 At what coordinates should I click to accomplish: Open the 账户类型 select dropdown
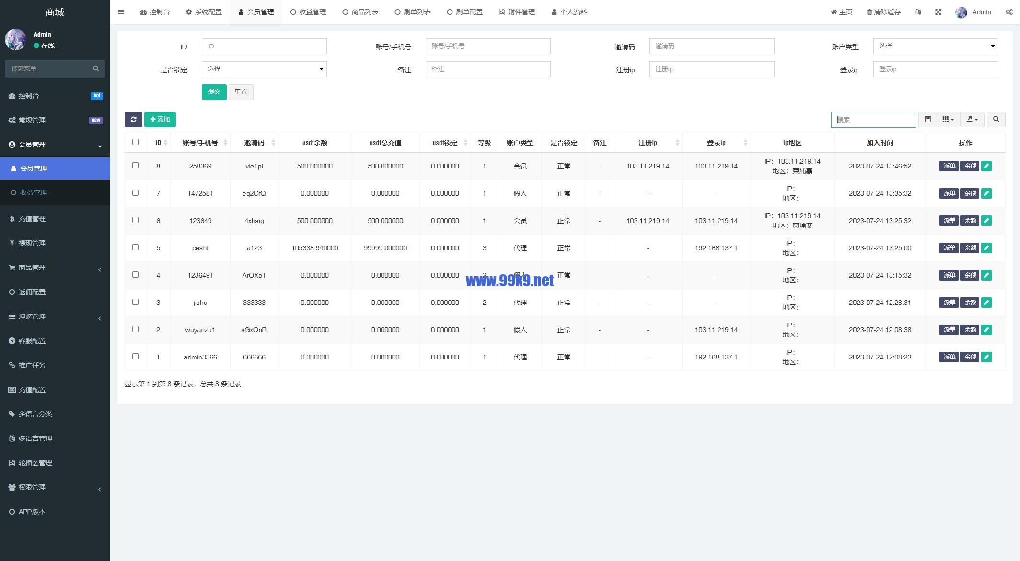pyautogui.click(x=936, y=46)
